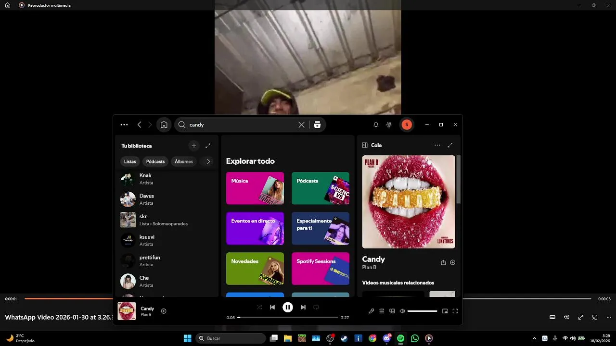Open the play queue icon
This screenshot has height=346, width=616.
coord(382,311)
